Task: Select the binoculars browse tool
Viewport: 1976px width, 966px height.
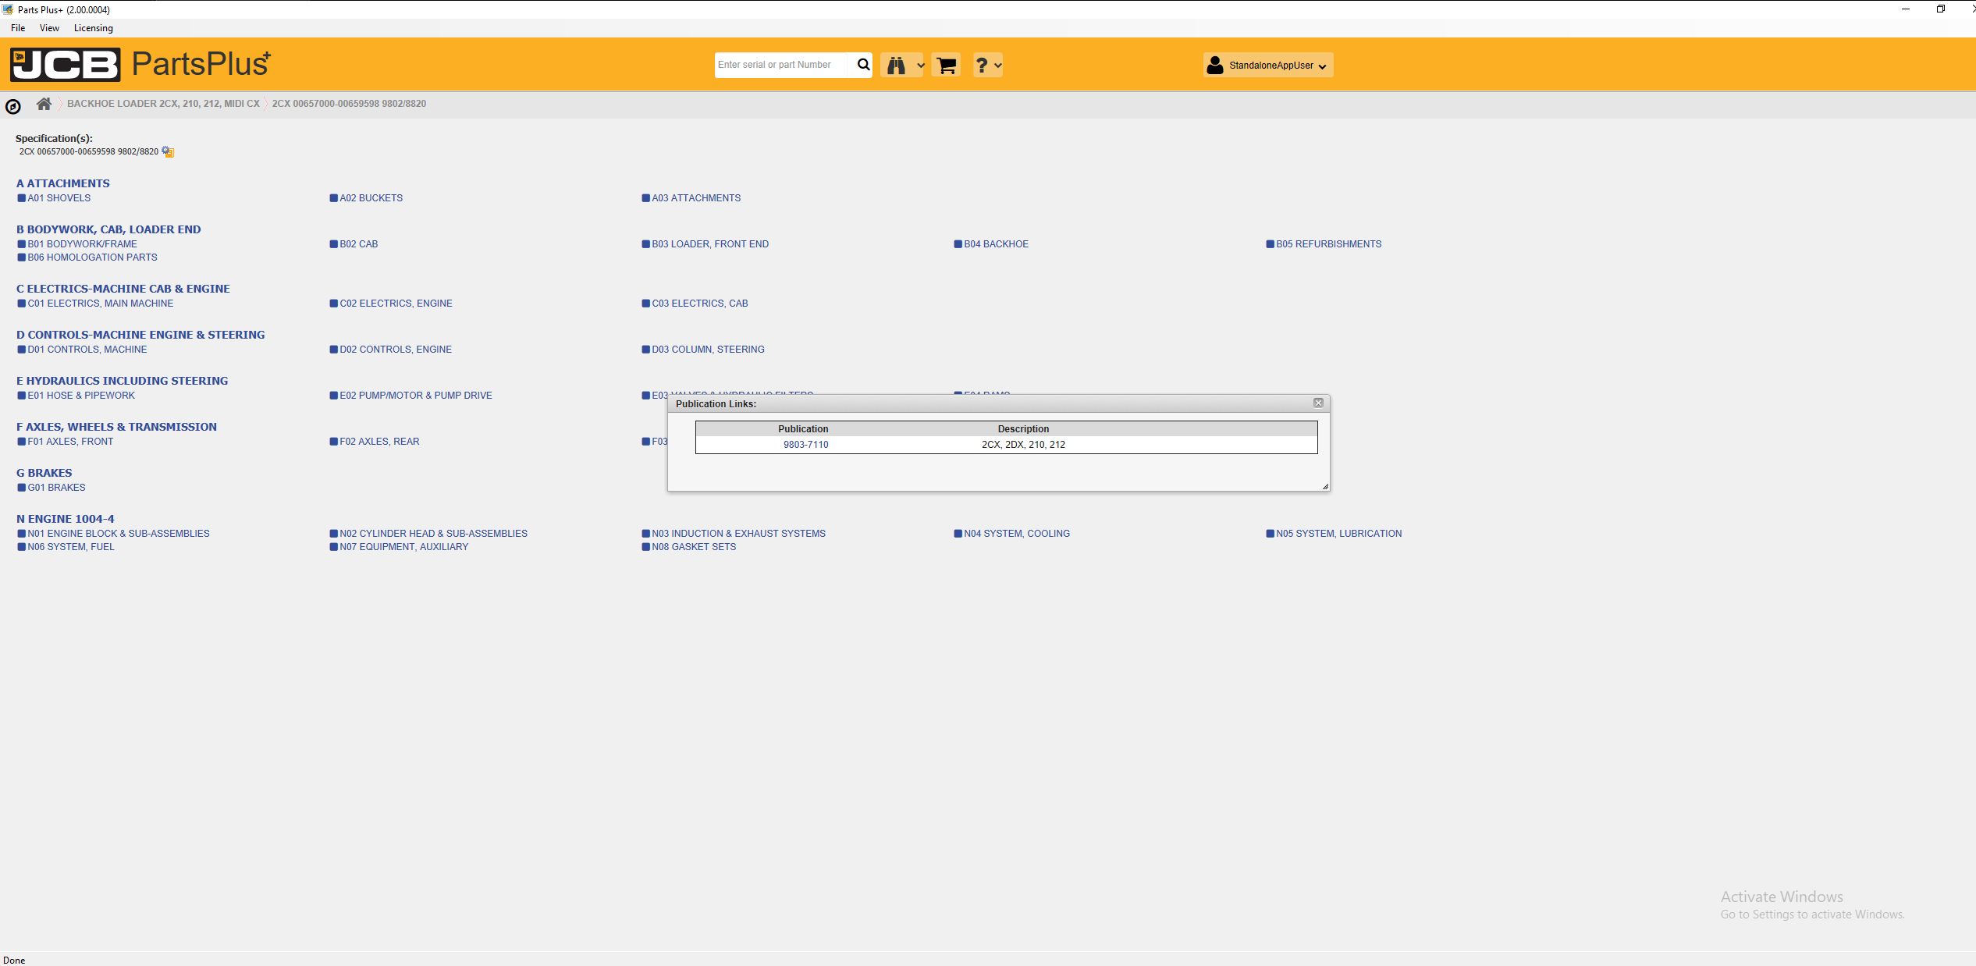Action: [x=896, y=65]
